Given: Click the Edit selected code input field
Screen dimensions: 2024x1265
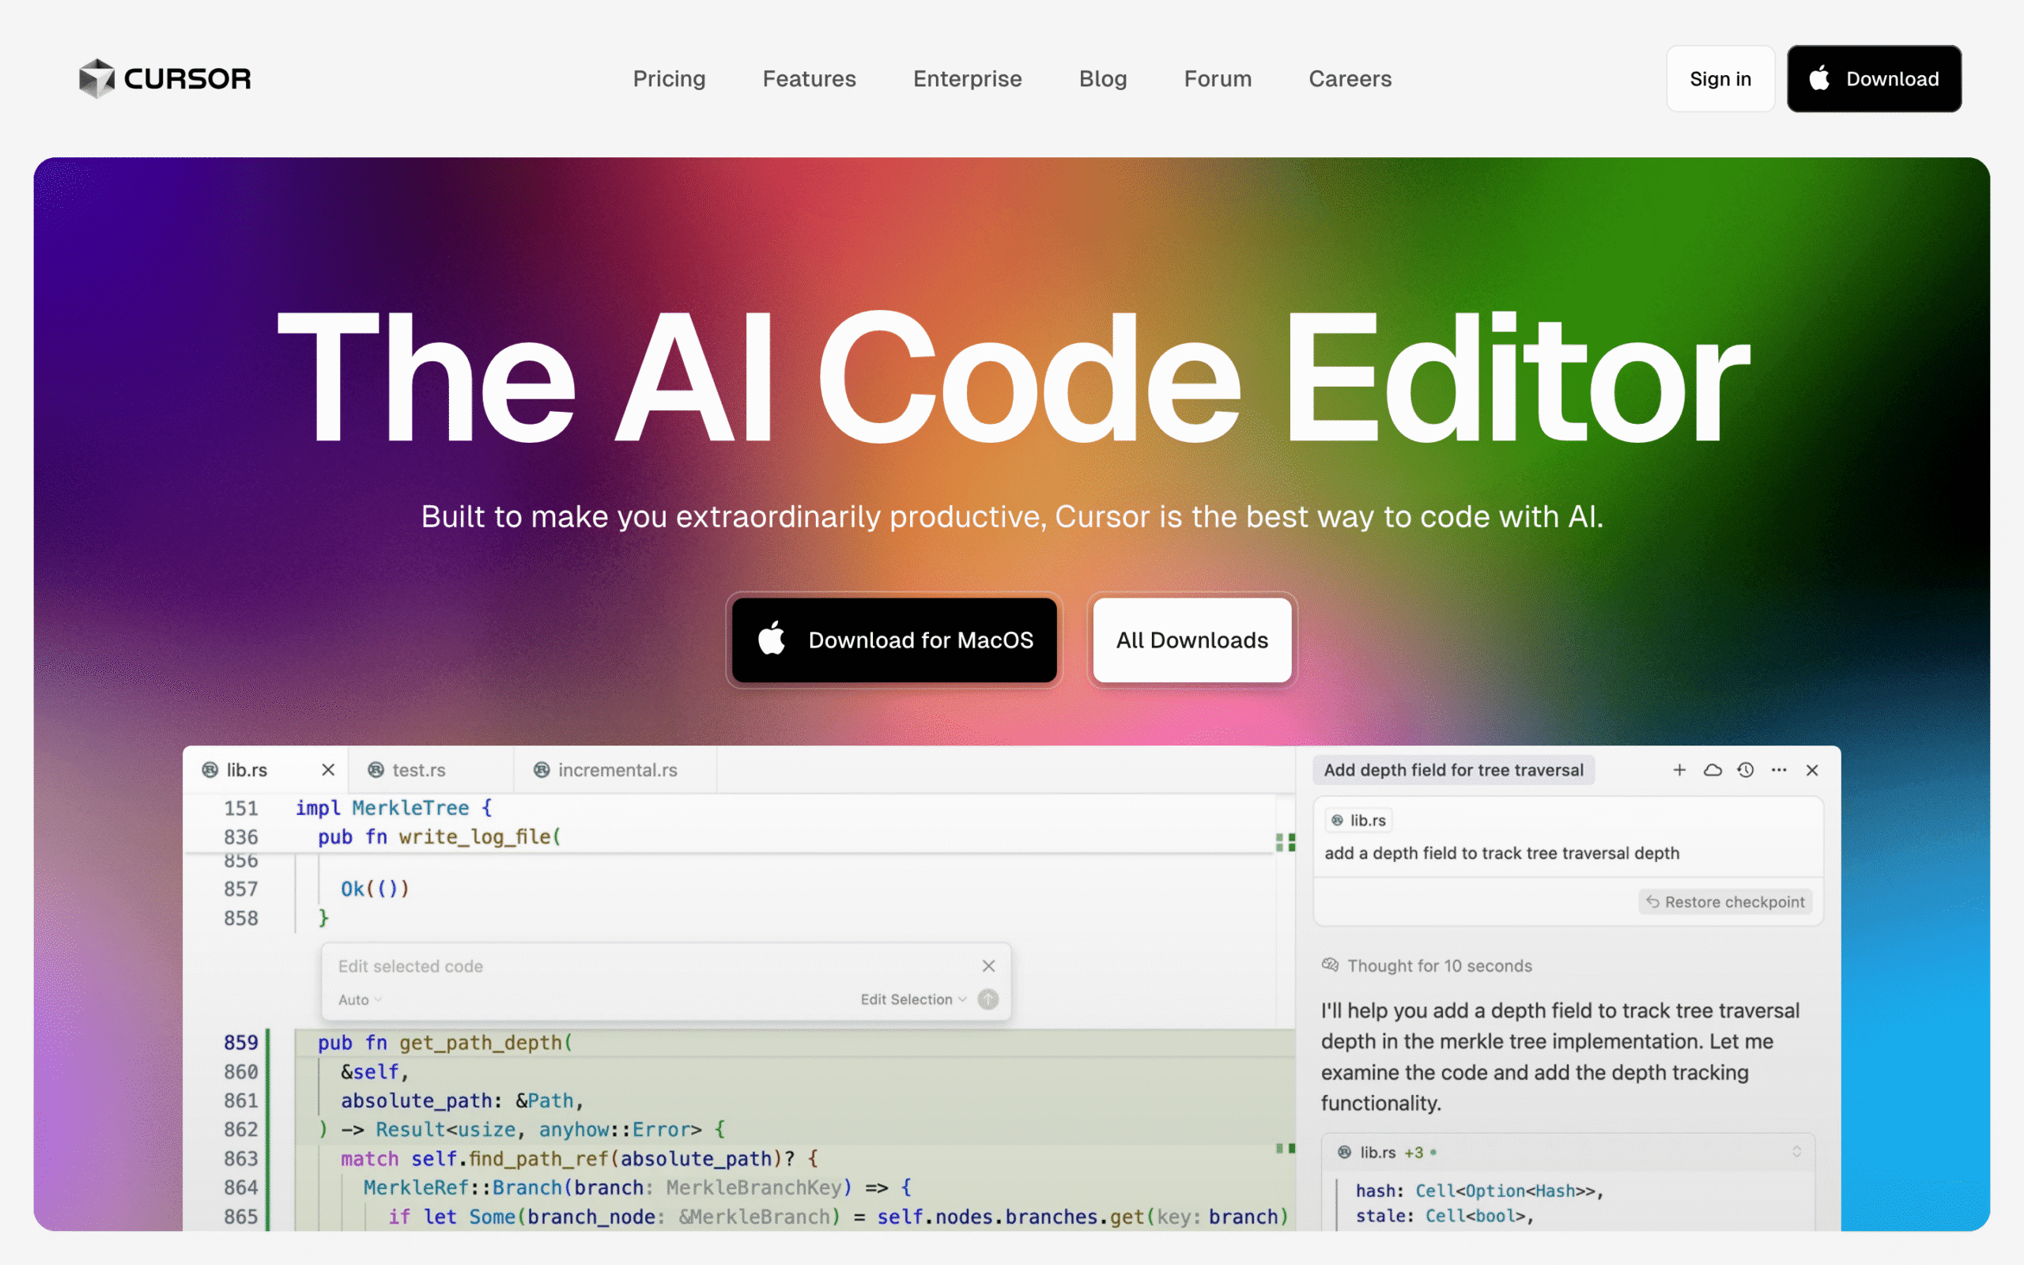Looking at the screenshot, I should [652, 965].
